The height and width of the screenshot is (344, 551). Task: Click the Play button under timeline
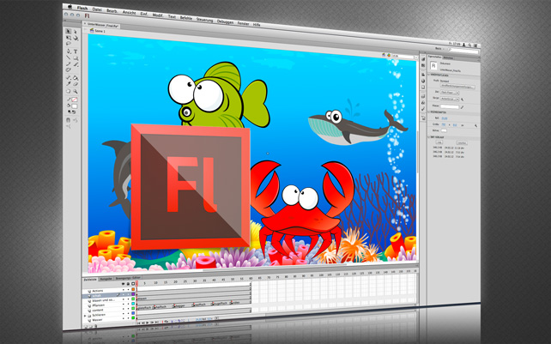point(148,323)
